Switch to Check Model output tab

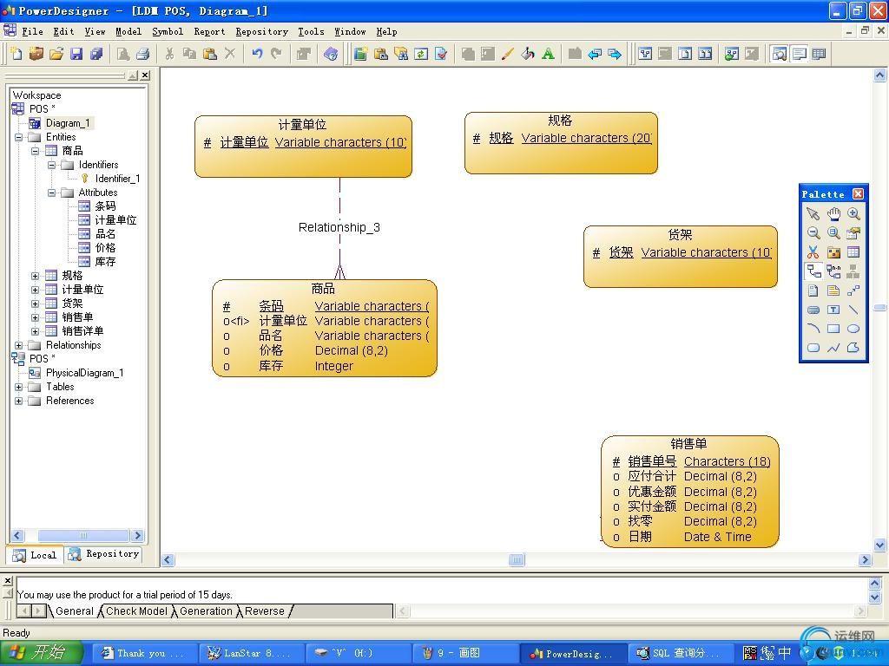point(136,611)
